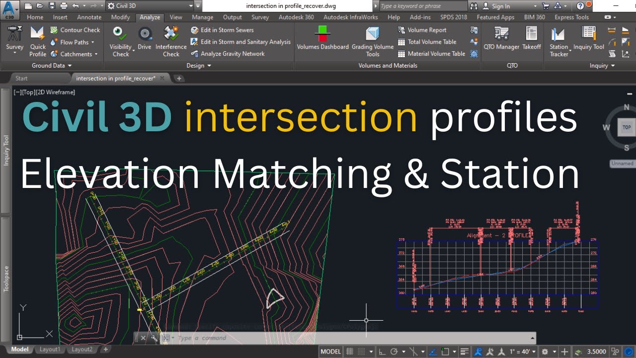
Task: Open the Express Tools ribbon tab
Action: tap(571, 17)
